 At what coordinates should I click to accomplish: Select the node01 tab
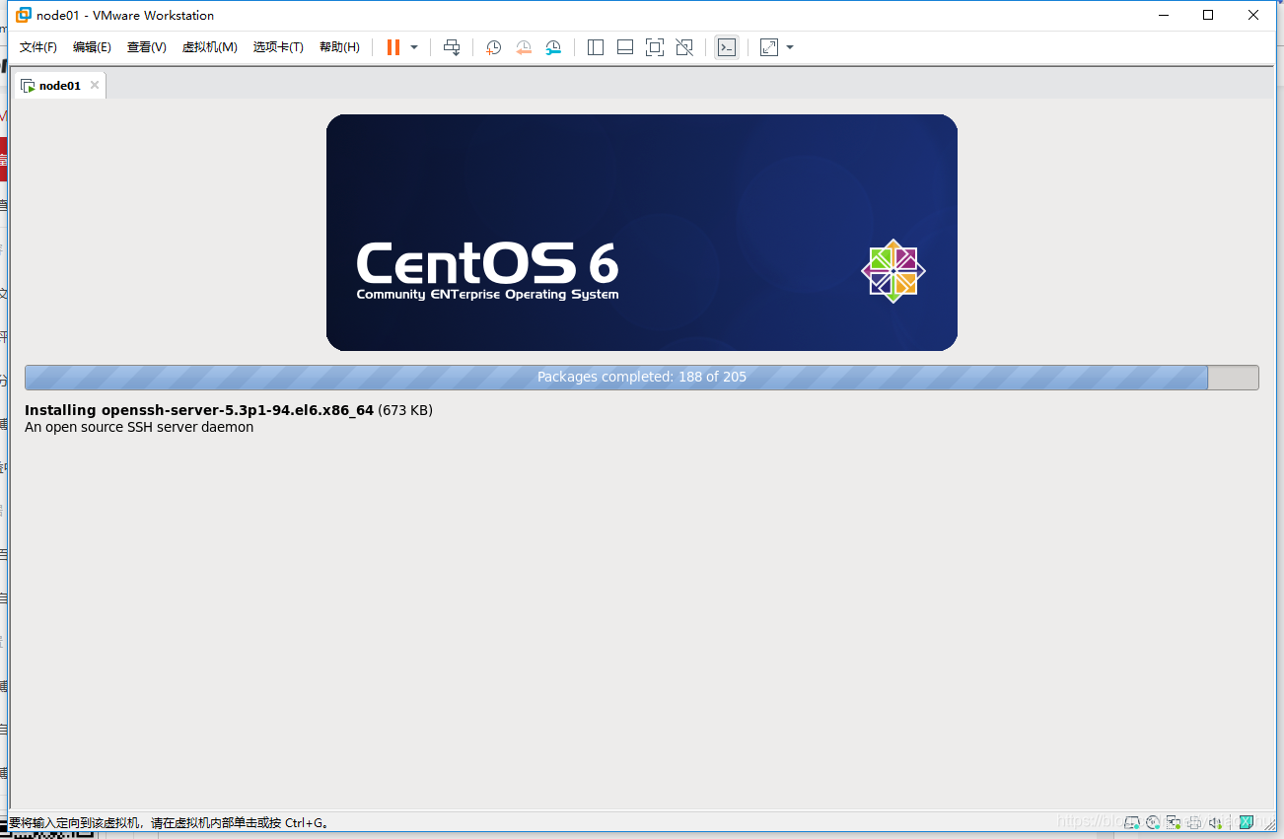coord(60,86)
